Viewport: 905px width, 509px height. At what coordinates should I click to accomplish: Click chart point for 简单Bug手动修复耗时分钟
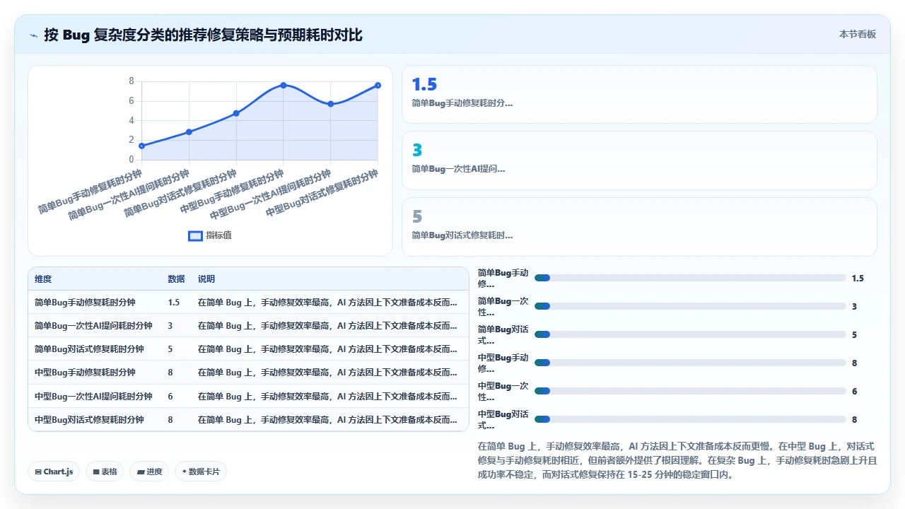pyautogui.click(x=142, y=146)
